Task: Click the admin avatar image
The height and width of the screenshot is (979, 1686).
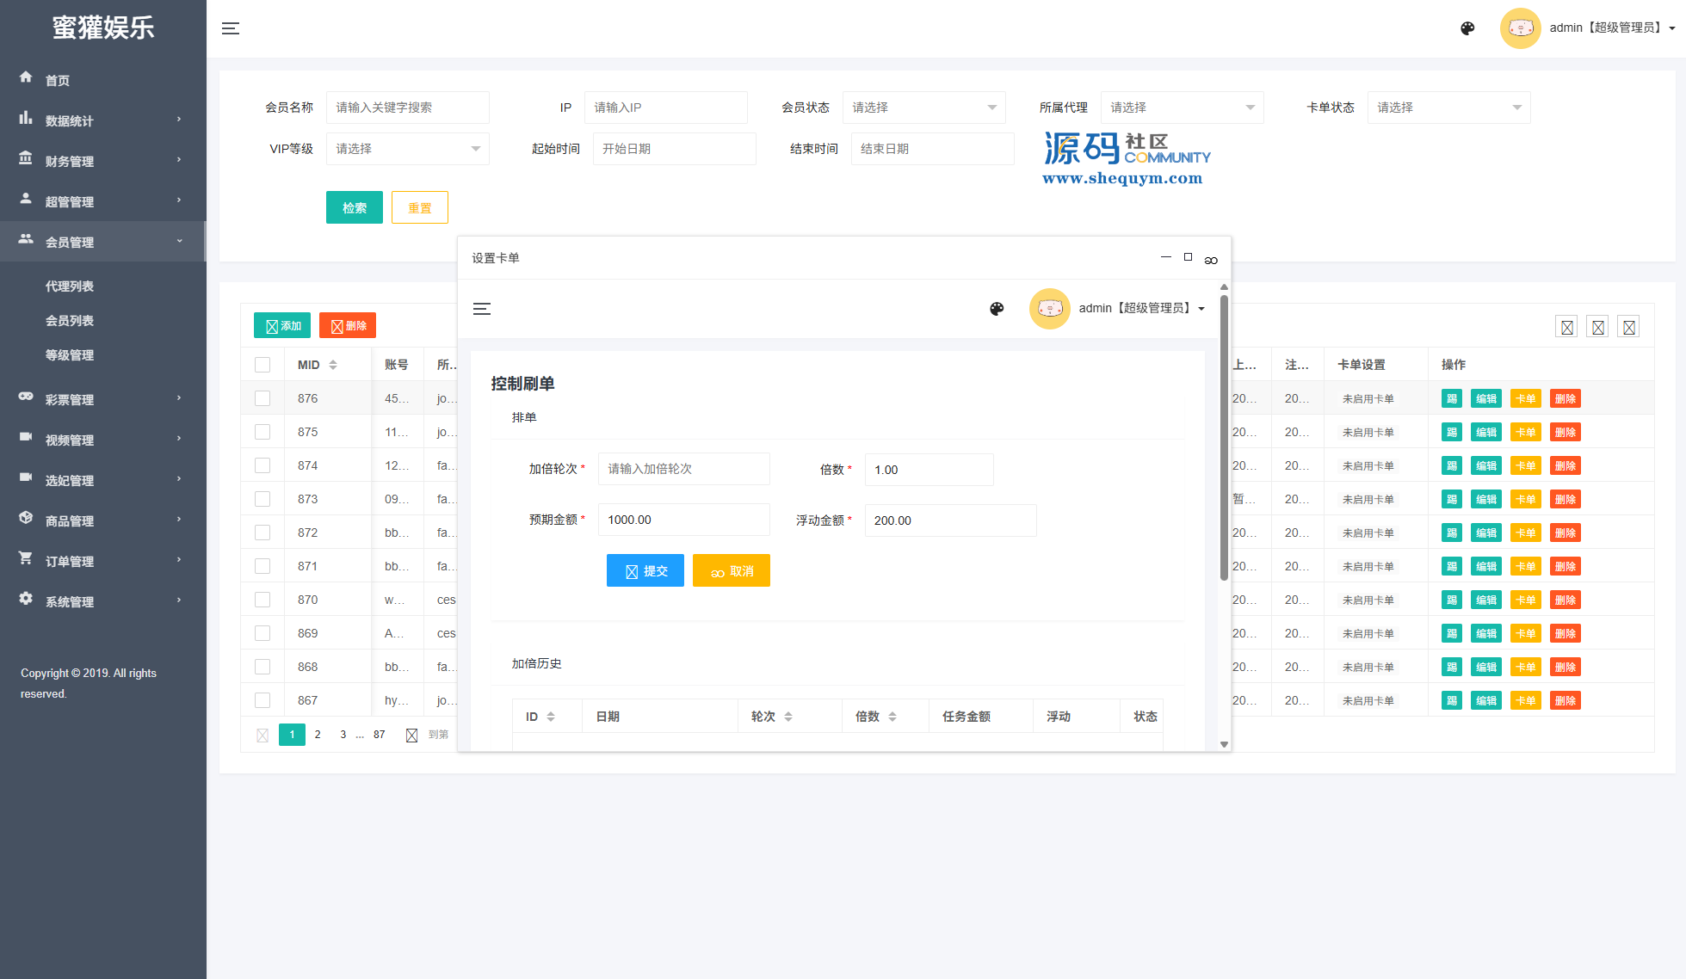Action: click(1520, 28)
